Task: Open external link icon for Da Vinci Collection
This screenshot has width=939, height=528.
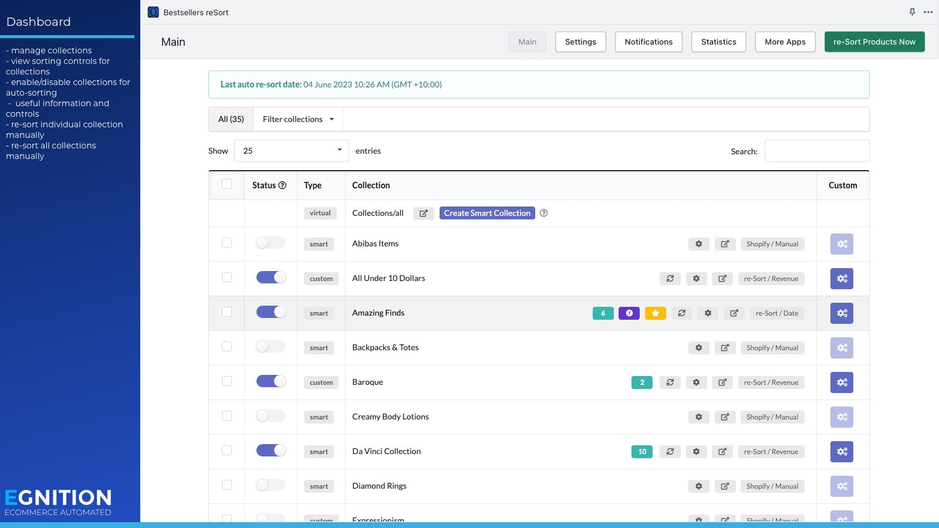Action: [x=722, y=451]
